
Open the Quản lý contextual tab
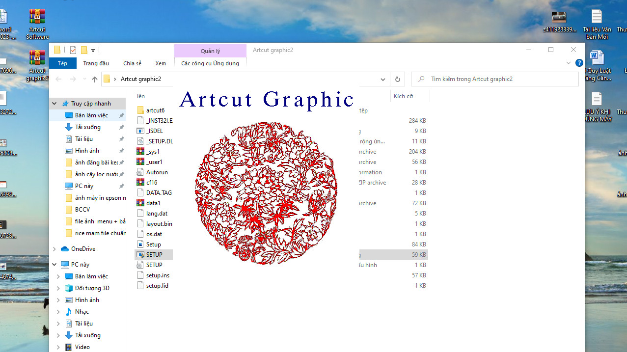[x=210, y=51]
